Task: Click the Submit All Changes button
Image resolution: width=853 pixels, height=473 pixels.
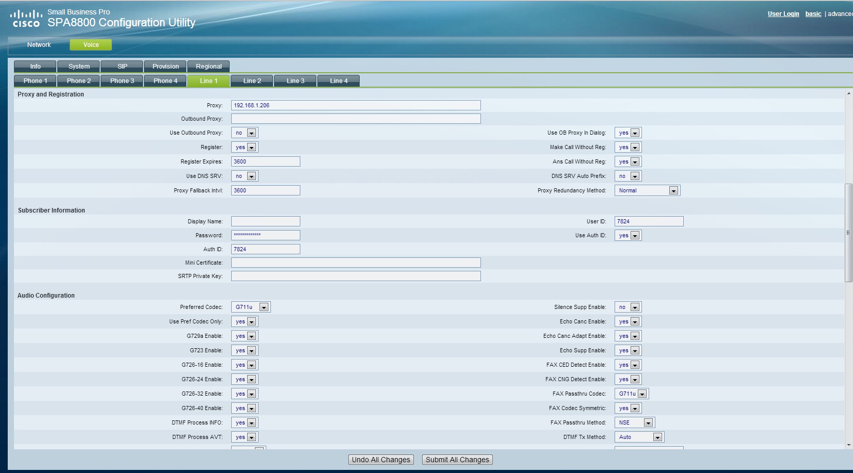Action: pyautogui.click(x=457, y=460)
